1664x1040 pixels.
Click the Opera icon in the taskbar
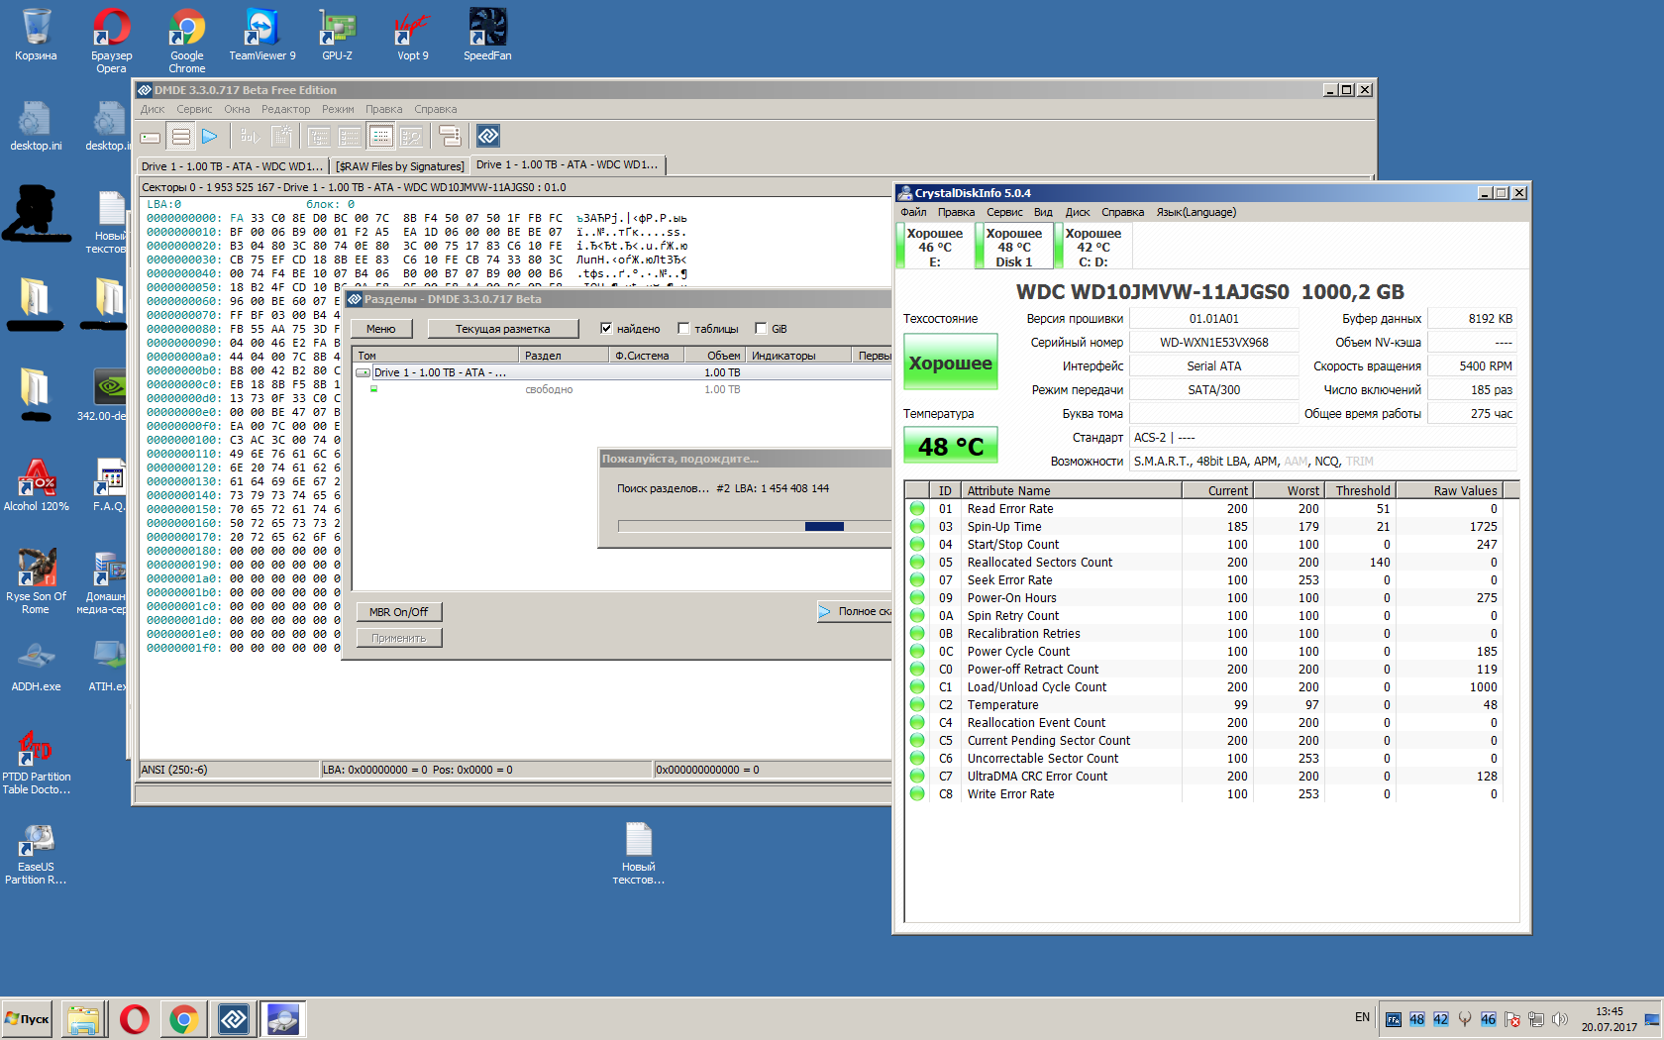(134, 1018)
